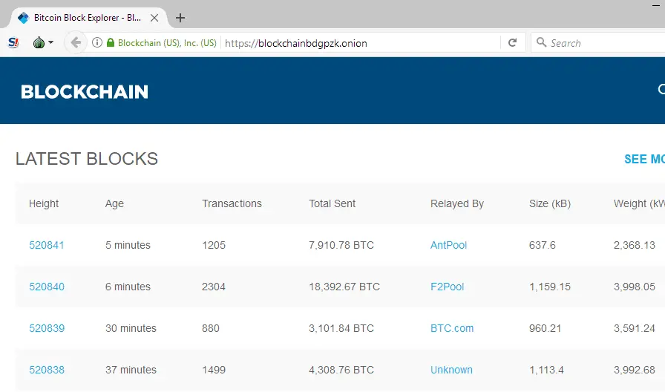Click the weight value 3,998.05
Image resolution: width=665 pixels, height=392 pixels.
coord(635,287)
